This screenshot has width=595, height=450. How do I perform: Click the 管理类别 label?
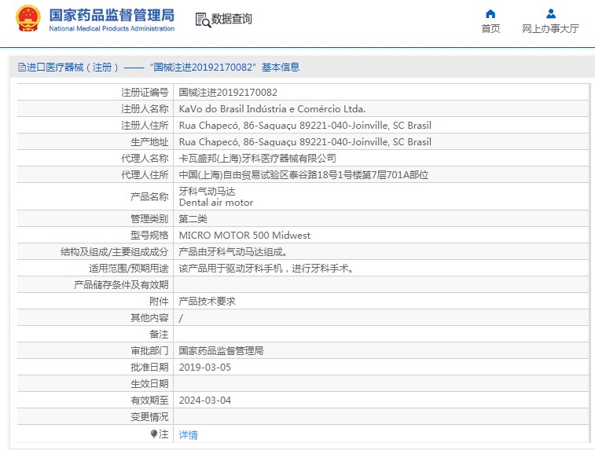click(x=149, y=219)
